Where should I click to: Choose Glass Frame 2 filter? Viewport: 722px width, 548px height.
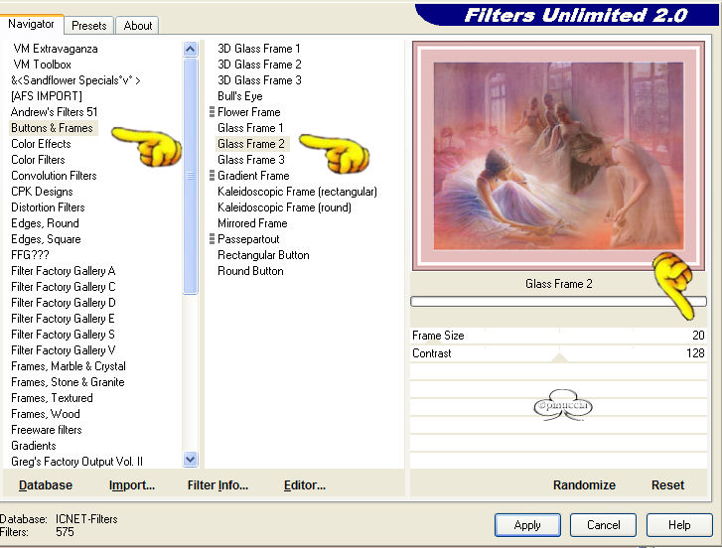click(251, 144)
